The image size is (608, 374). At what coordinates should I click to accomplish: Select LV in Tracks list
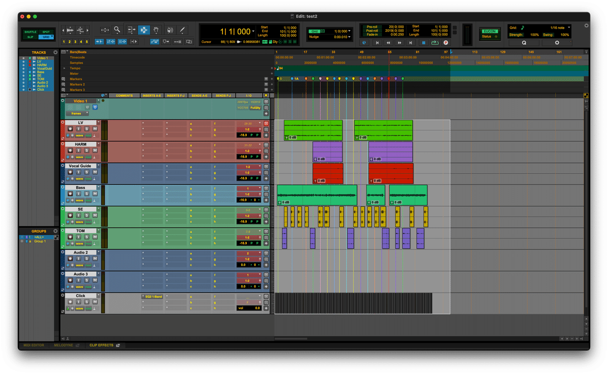(39, 62)
